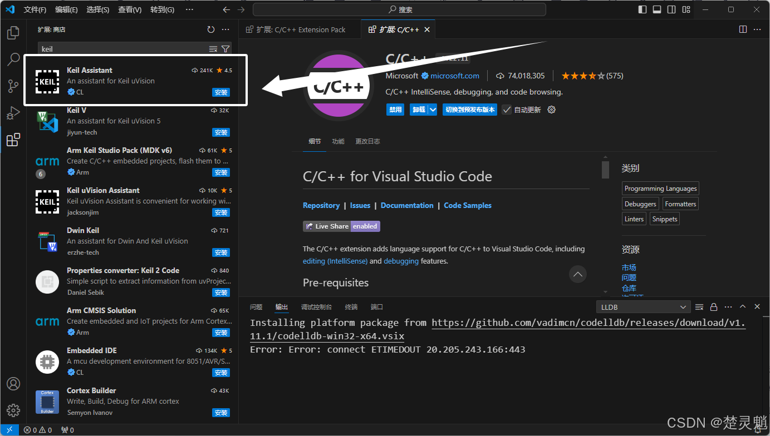Install the Keil V extension
The width and height of the screenshot is (770, 436).
(221, 132)
